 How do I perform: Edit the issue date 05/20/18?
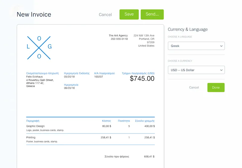[x=69, y=77]
